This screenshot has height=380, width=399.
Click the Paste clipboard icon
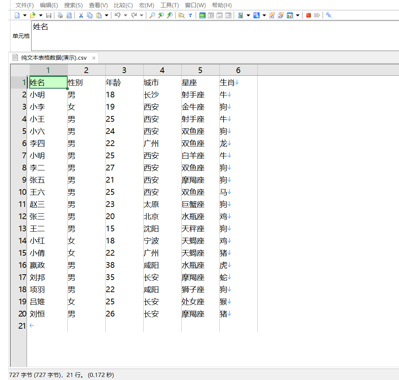coord(98,15)
